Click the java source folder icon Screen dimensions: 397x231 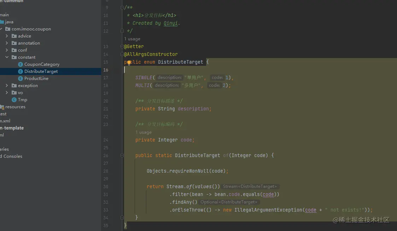[2, 22]
